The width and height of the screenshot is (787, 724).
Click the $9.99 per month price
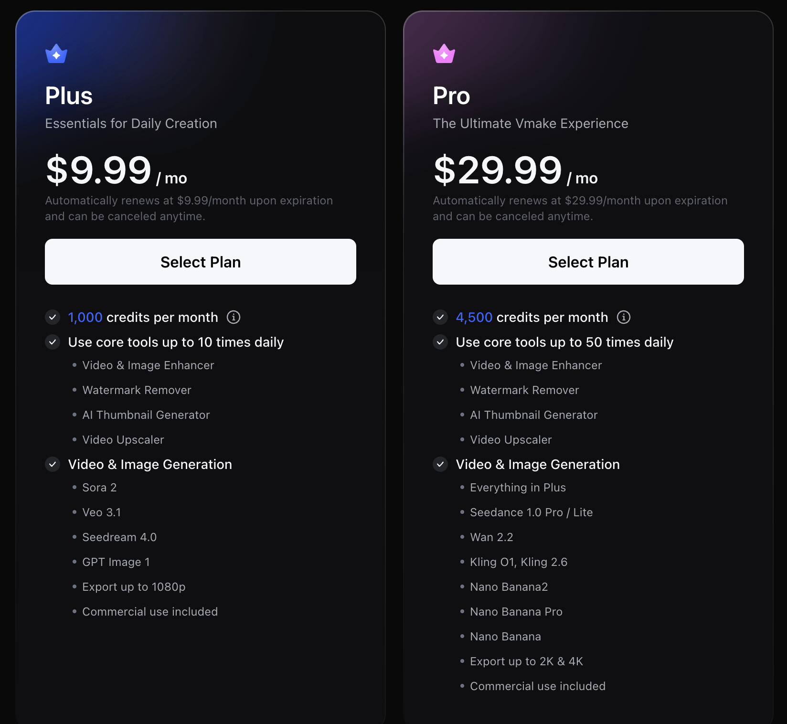click(99, 170)
